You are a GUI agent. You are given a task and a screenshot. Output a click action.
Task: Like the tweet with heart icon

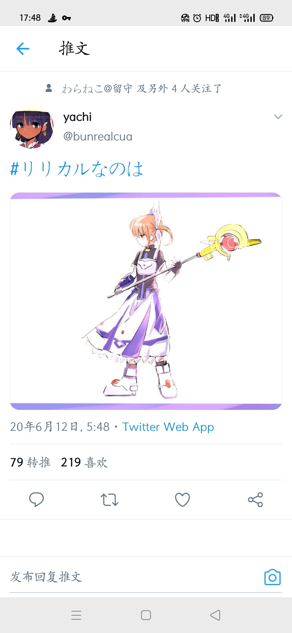(182, 500)
